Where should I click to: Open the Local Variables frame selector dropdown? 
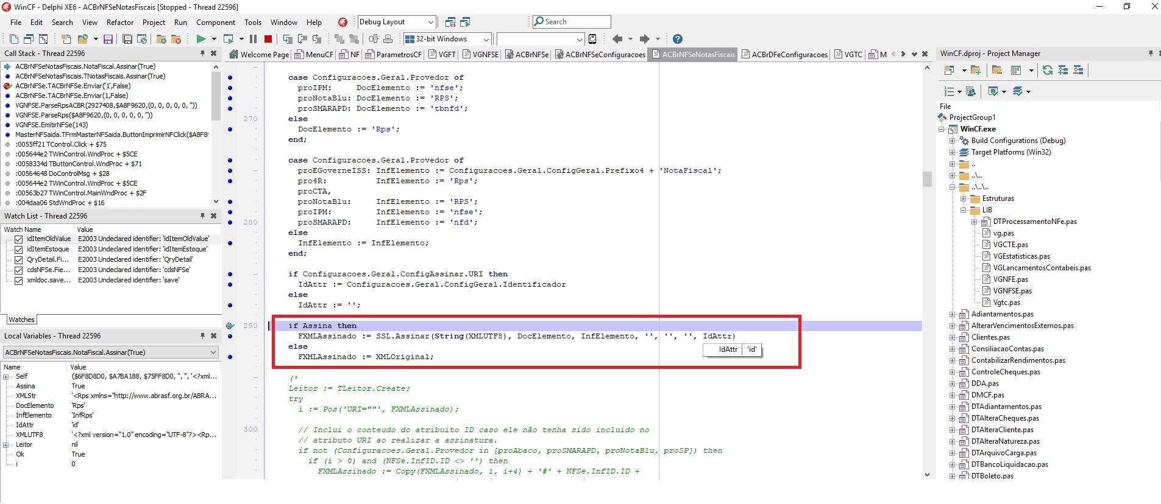[213, 352]
